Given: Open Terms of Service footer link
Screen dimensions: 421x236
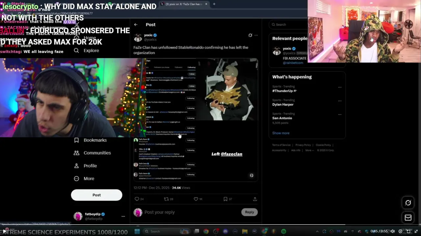Looking at the screenshot, I should pos(281,145).
